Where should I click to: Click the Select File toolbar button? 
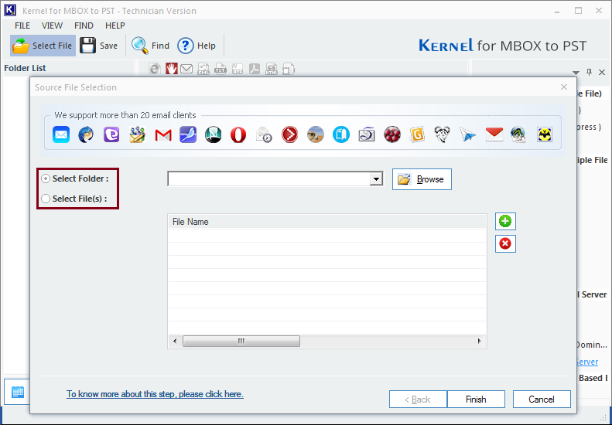pyautogui.click(x=43, y=46)
